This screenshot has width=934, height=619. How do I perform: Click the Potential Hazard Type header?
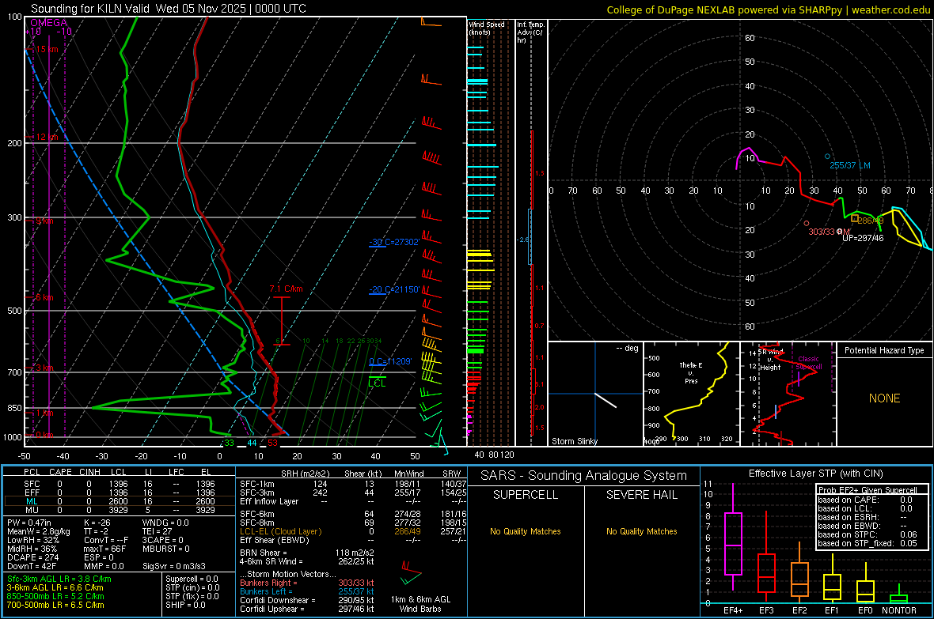tap(885, 350)
